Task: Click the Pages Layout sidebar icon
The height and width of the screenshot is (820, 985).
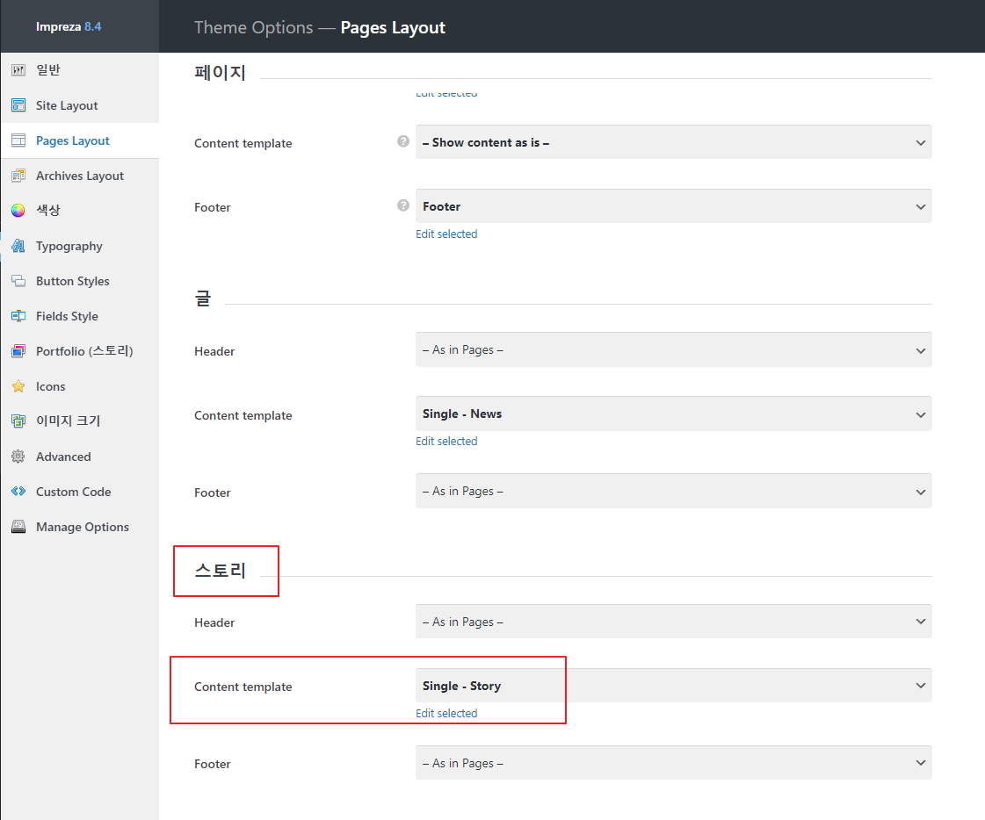Action: click(x=18, y=140)
